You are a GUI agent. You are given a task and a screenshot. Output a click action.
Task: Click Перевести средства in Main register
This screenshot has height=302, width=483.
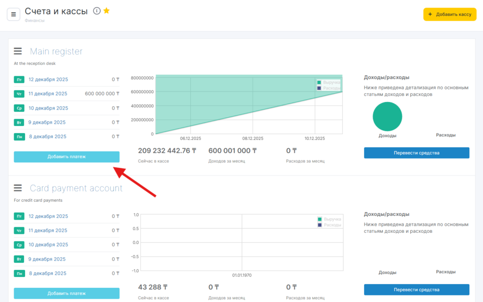(416, 153)
